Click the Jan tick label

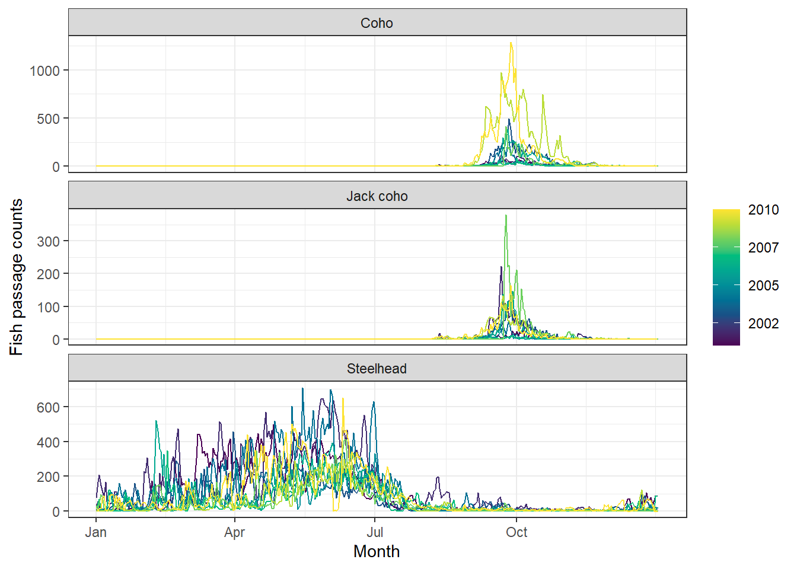(95, 532)
